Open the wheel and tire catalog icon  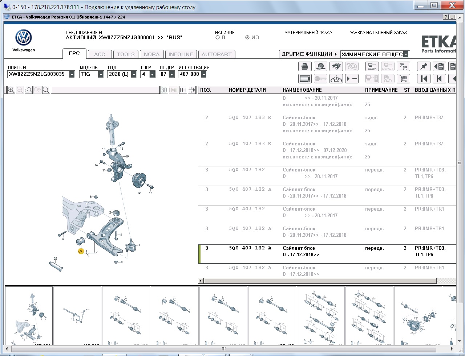pyautogui.click(x=320, y=66)
